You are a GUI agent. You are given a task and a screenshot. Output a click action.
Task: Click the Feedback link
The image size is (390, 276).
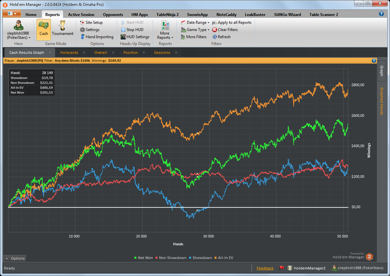pos(265,268)
